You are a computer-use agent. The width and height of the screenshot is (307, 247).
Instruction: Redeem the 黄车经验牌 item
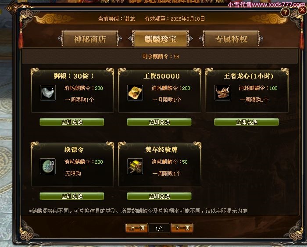click(159, 196)
